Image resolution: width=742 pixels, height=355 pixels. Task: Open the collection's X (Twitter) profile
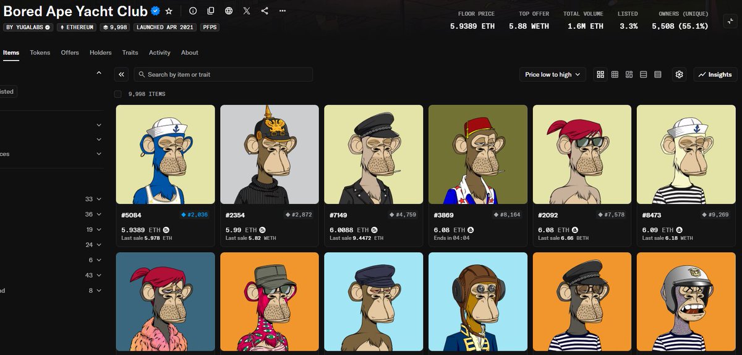tap(247, 11)
